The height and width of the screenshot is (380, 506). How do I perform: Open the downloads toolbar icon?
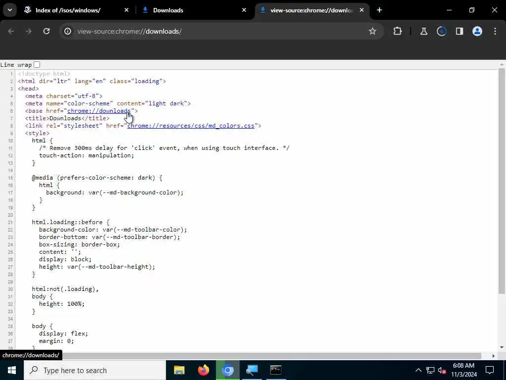(x=441, y=31)
